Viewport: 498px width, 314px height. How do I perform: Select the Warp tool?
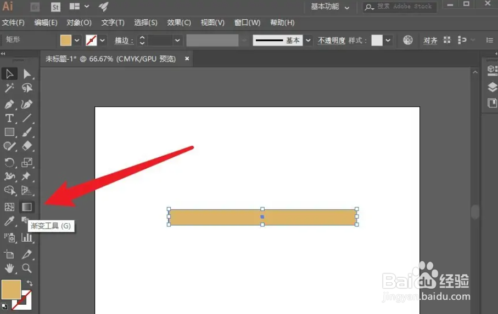pyautogui.click(x=9, y=176)
